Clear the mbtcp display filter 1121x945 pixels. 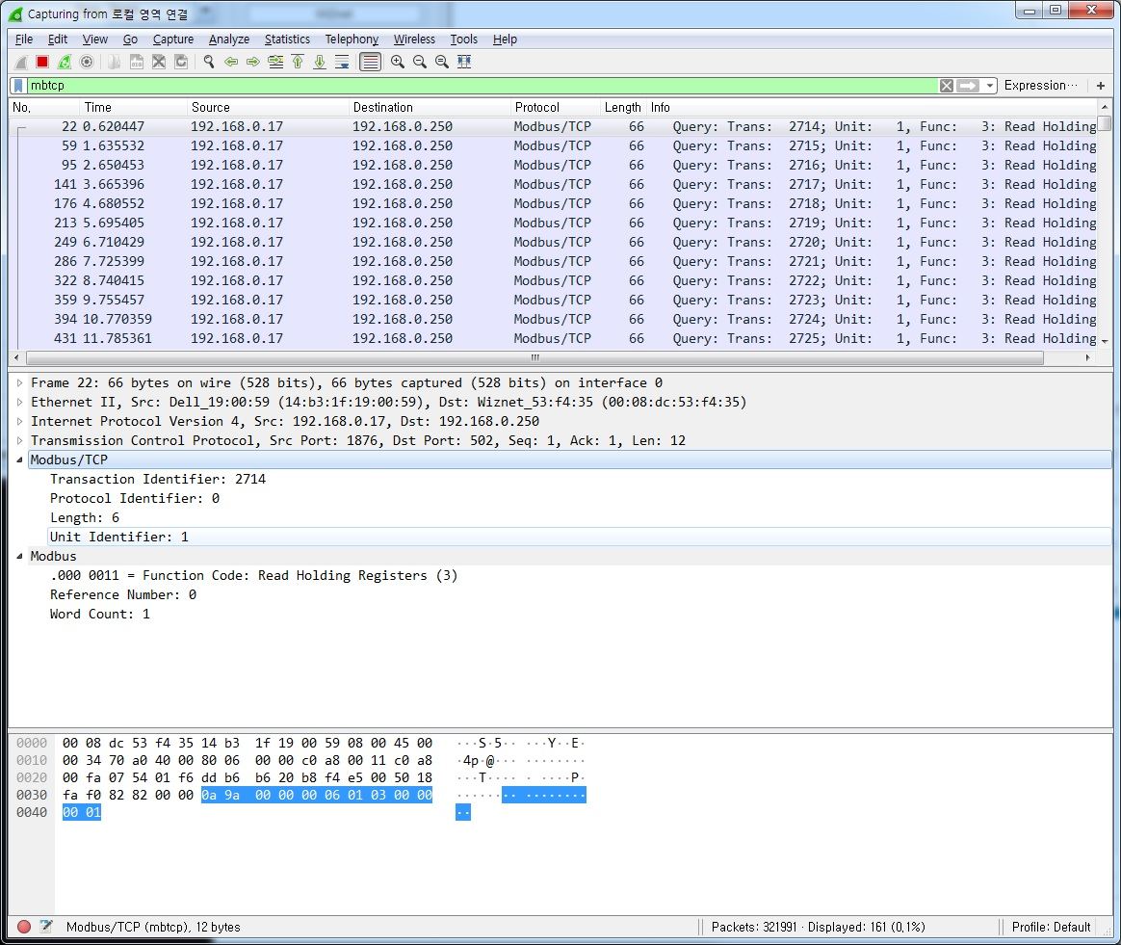coord(946,86)
